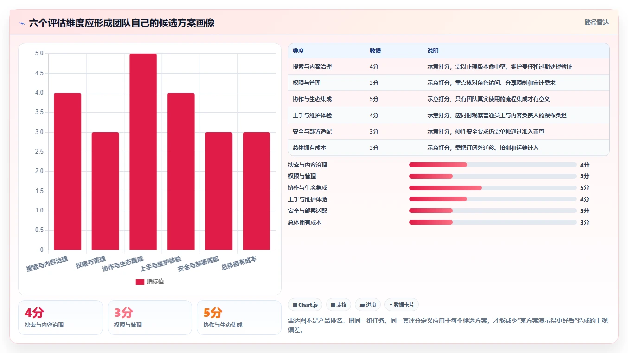Screen dimensions: 628x353
Task: Click the 搜索与内容治理 label in the progress list
Action: click(308, 165)
